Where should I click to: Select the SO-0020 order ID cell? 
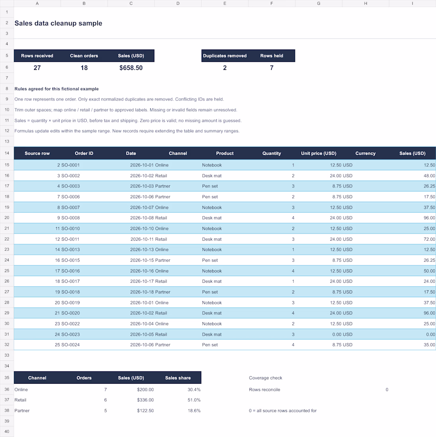click(x=84, y=313)
